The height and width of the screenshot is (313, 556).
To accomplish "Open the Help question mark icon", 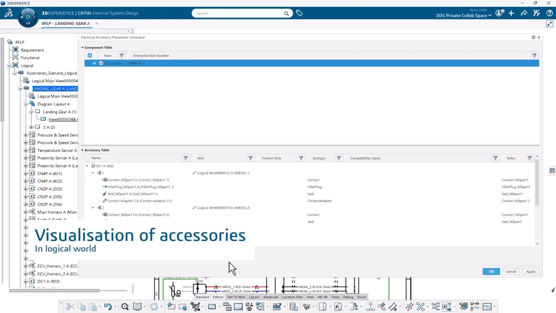I will pos(549,13).
